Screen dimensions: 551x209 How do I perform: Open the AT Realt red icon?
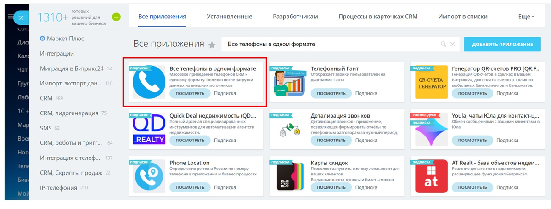[x=431, y=176]
